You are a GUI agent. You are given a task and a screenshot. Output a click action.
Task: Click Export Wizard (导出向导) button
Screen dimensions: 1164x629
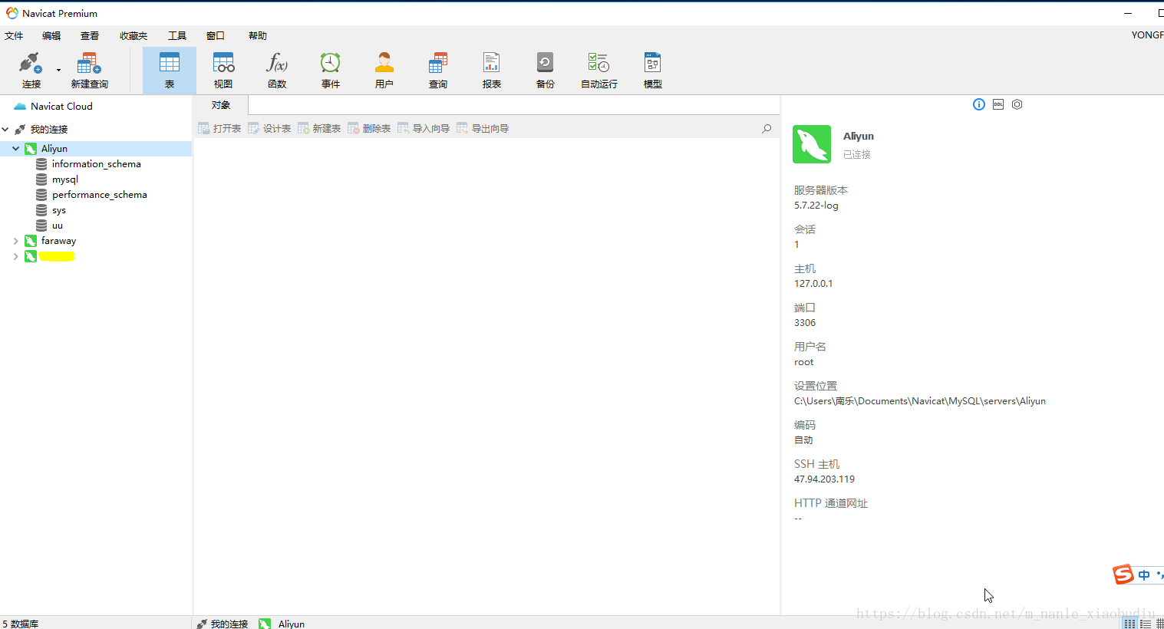click(483, 129)
